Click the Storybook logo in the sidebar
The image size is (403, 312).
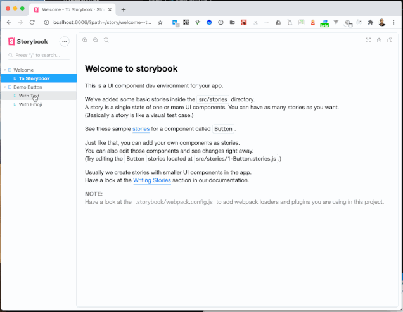pyautogui.click(x=28, y=41)
